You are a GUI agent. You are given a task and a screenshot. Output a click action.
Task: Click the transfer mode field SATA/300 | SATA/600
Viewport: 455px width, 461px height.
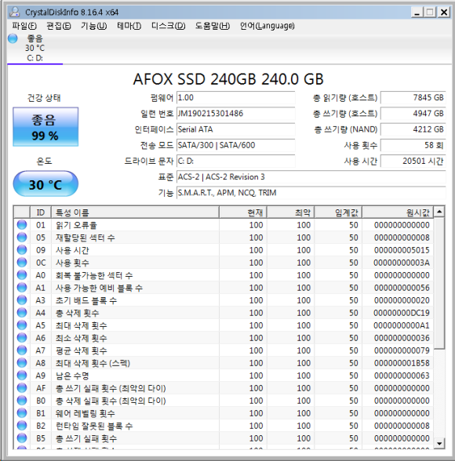(235, 145)
